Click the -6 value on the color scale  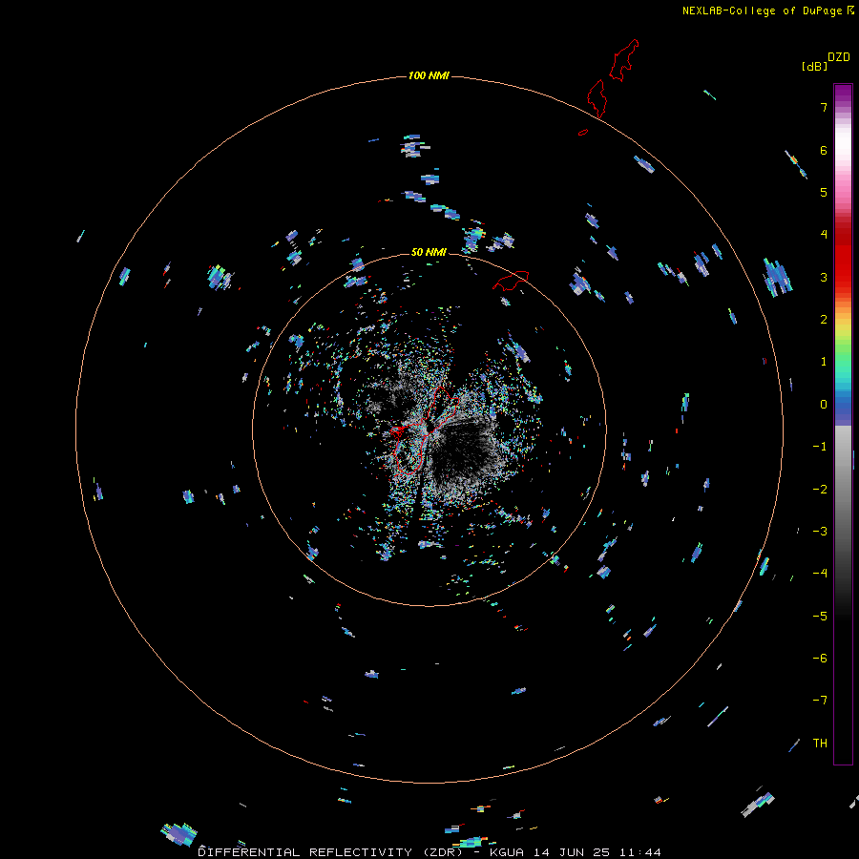pos(820,659)
